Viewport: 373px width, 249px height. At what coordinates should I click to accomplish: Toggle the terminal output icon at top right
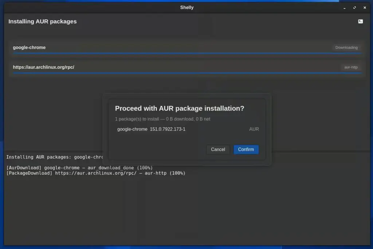tap(360, 21)
